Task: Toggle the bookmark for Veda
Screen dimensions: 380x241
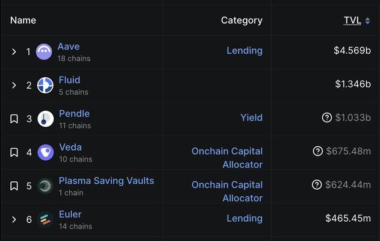Action: 14,152
